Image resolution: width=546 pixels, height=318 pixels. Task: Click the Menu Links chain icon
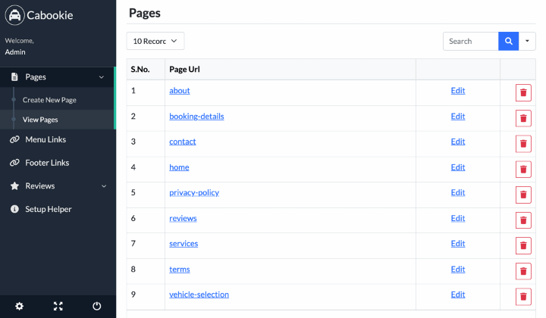[x=14, y=139]
